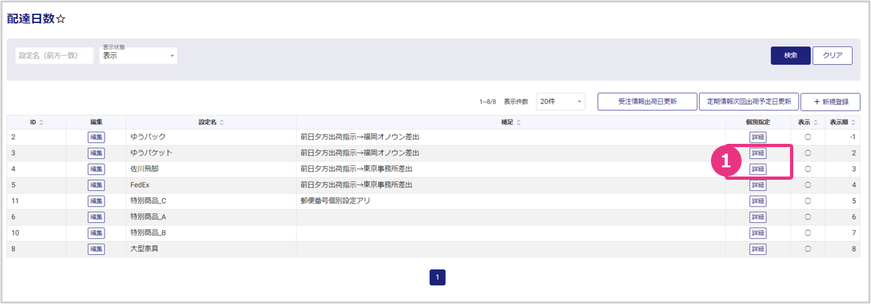The width and height of the screenshot is (871, 304).
Task: Sort by 表示順 column sort icon
Action: [x=853, y=122]
